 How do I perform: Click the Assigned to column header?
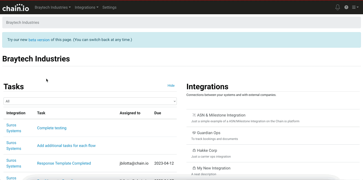[x=130, y=113]
